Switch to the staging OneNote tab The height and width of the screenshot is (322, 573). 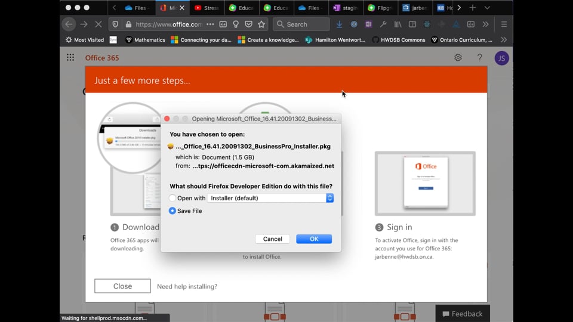point(346,8)
